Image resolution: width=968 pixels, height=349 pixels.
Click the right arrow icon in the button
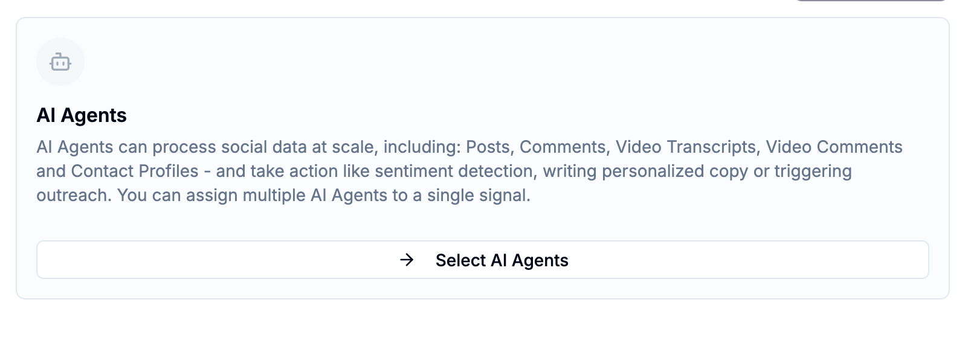coord(407,260)
